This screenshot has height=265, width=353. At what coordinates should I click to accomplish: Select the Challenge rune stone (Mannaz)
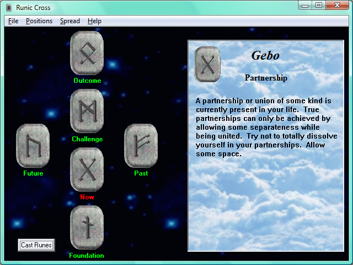(x=87, y=111)
